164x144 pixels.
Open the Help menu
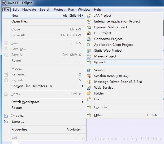(x=97, y=10)
